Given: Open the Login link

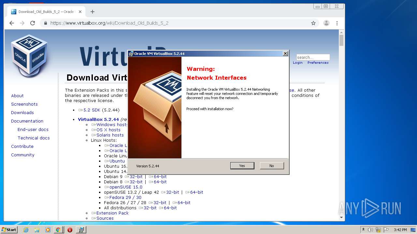Looking at the screenshot, I should (297, 63).
